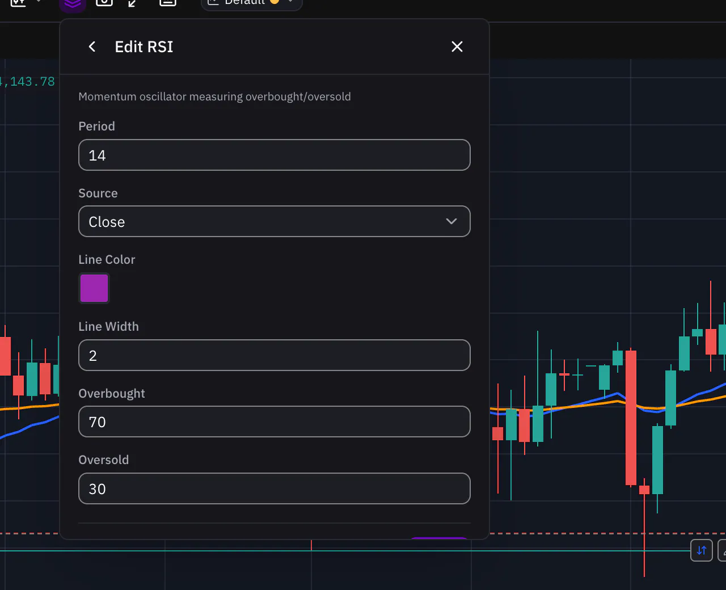Click the 'Momentum oscillator measuring overbought/oversold' description
Screen dimensions: 726x590
click(x=214, y=96)
